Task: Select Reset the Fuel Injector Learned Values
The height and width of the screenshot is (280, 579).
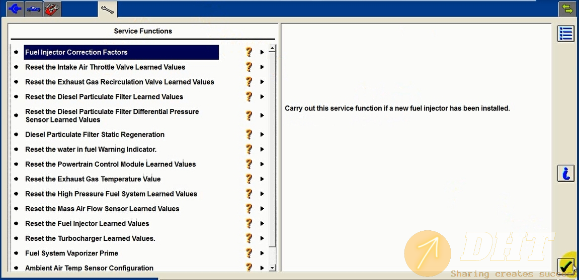Action: [x=87, y=223]
